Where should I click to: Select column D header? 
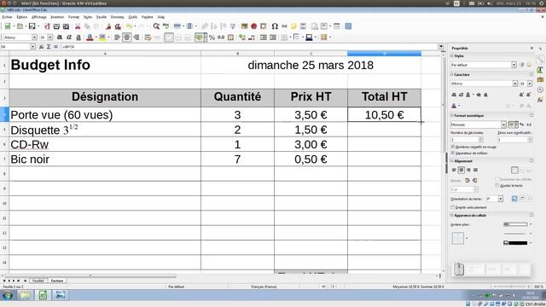pyautogui.click(x=384, y=53)
